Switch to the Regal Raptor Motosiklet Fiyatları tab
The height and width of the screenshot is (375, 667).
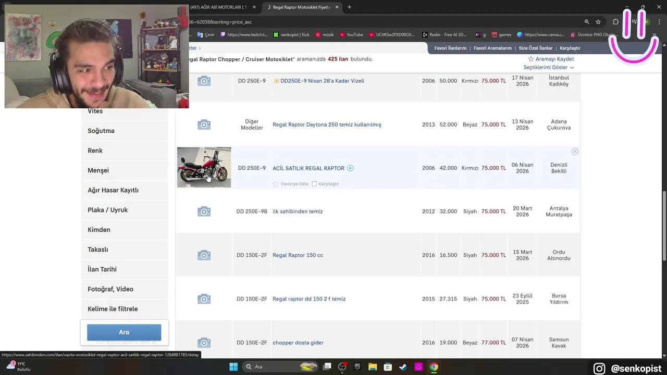pyautogui.click(x=302, y=7)
